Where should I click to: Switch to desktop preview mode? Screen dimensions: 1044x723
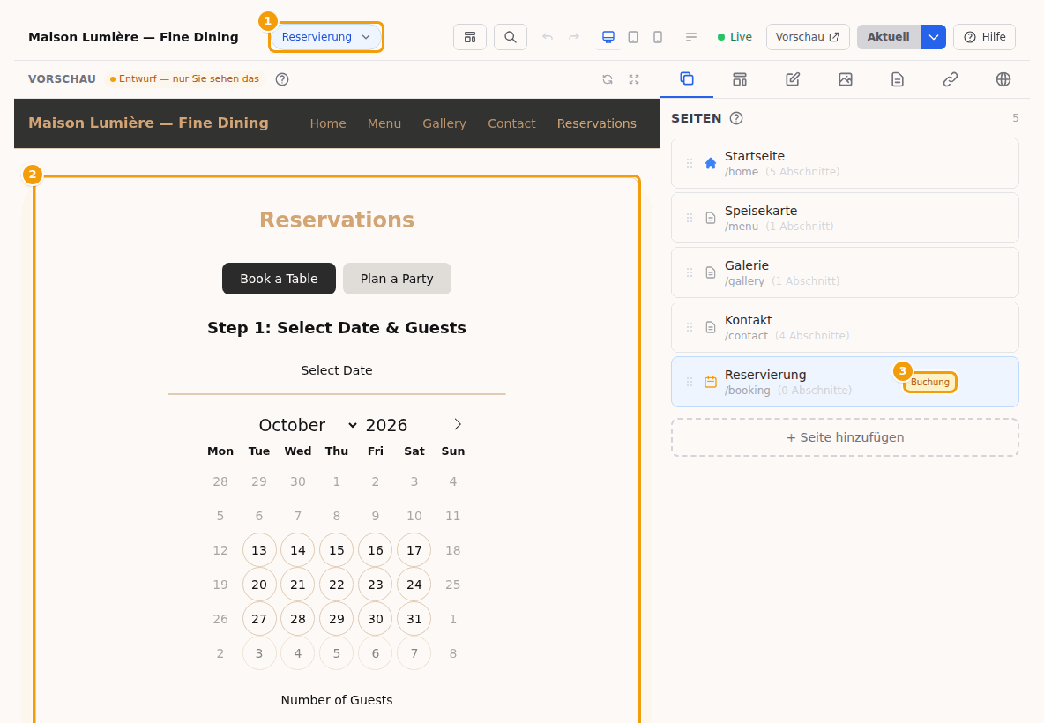pyautogui.click(x=608, y=37)
